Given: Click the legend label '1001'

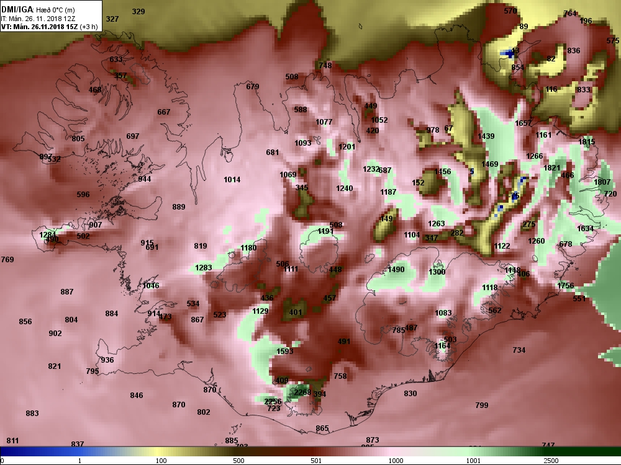Looking at the screenshot, I should click(473, 461).
